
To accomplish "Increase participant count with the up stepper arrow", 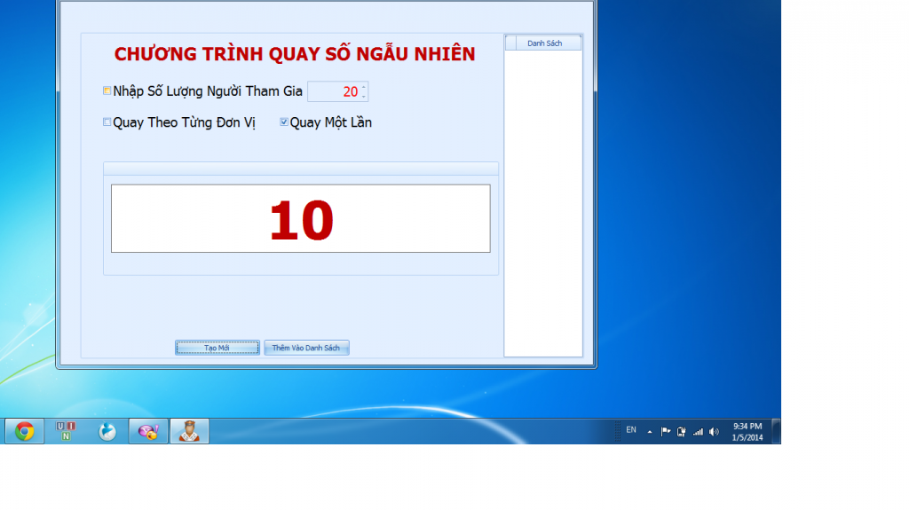I will click(364, 88).
